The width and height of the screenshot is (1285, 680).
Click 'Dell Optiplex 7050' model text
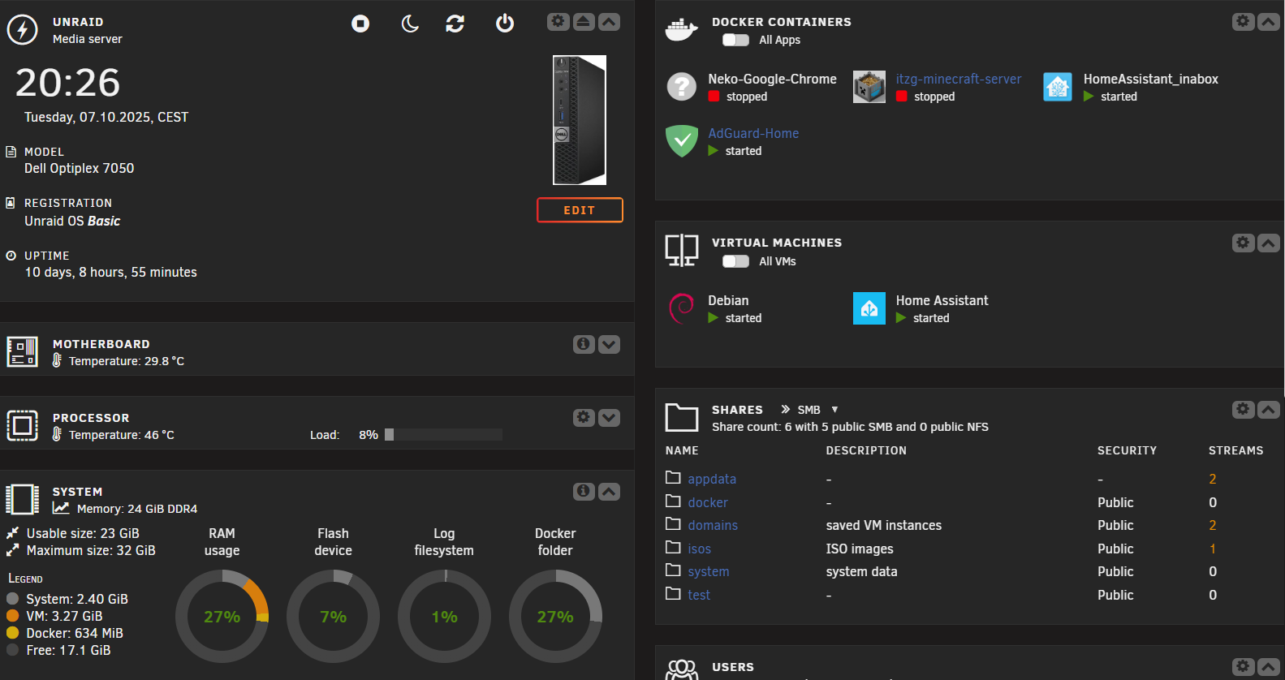pos(79,168)
